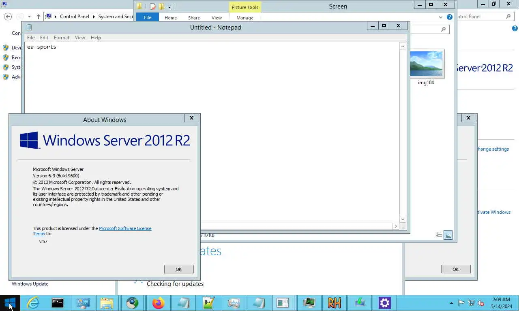Open recent locations dropdown in Control Panel
The height and width of the screenshot is (311, 519).
pos(29,17)
